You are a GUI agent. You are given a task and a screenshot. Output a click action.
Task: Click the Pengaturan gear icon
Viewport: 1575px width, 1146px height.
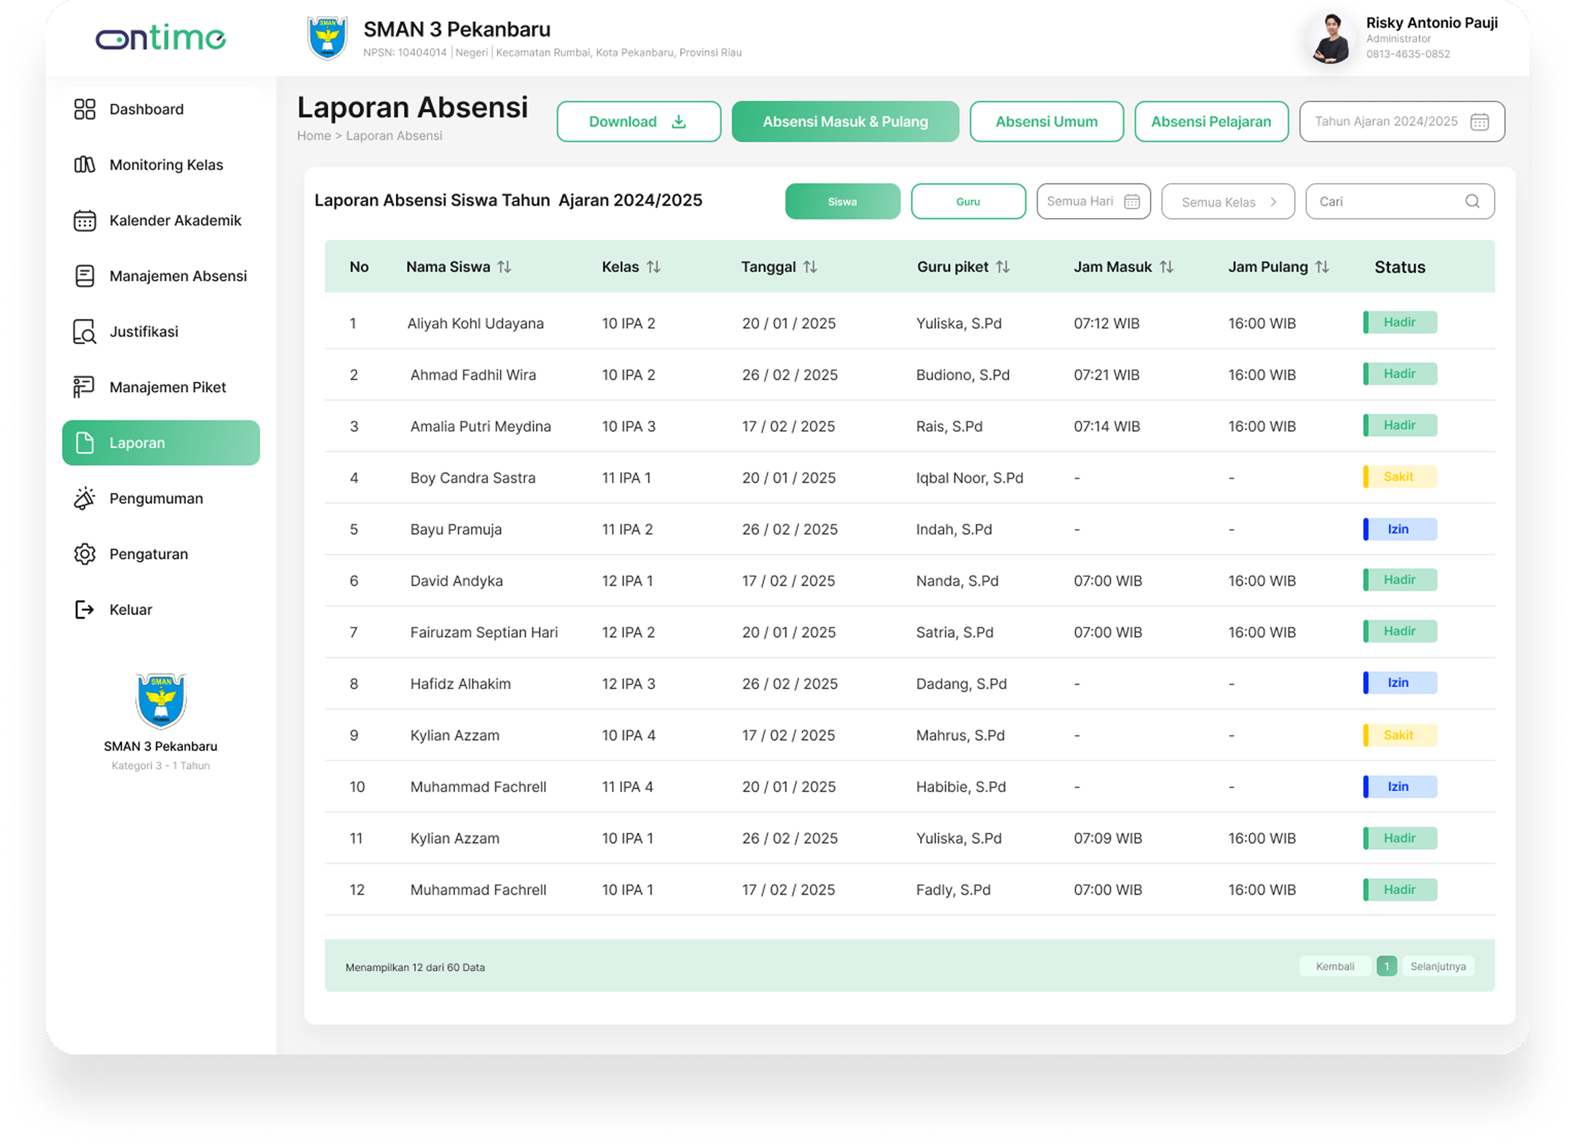tap(85, 554)
